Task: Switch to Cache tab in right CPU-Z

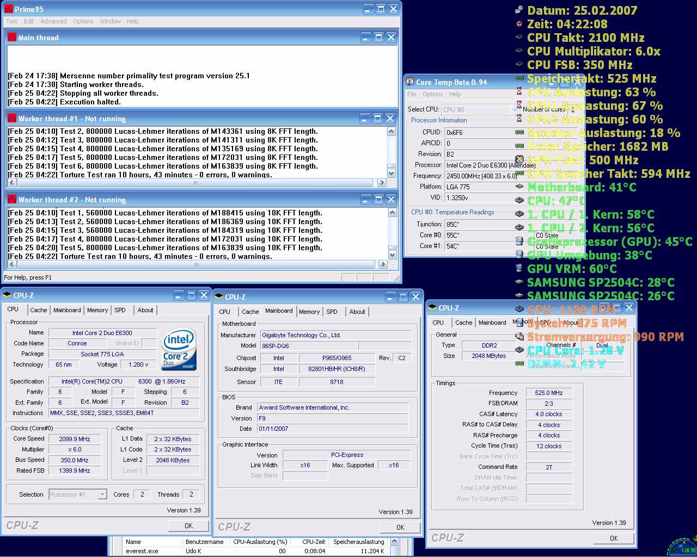Action: click(464, 323)
